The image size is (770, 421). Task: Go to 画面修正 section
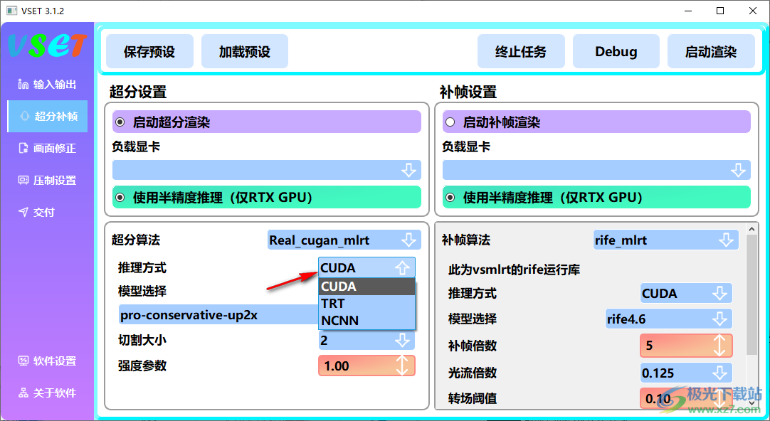(x=48, y=148)
